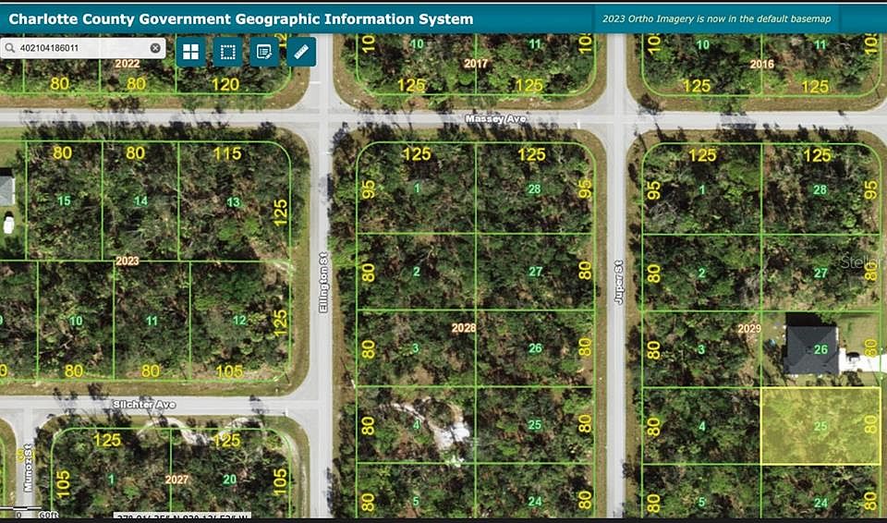The image size is (887, 523).
Task: Clear the parcel search box
Action: (155, 48)
